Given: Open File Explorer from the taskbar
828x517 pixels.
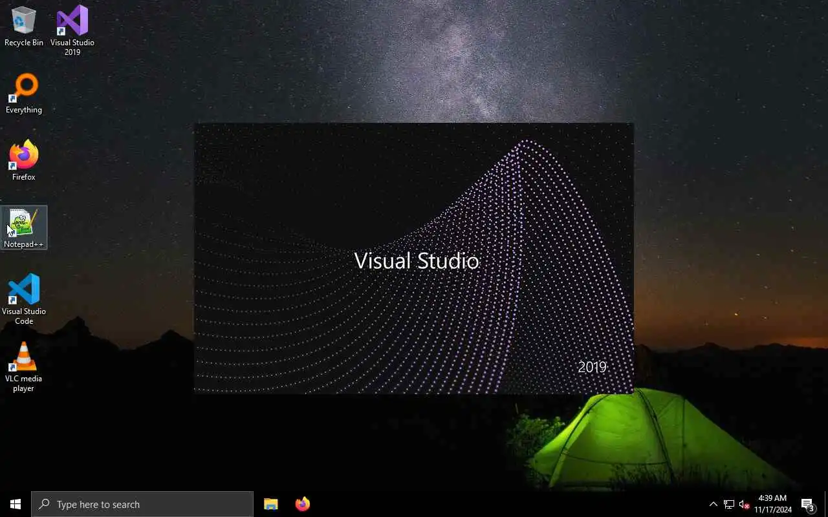Looking at the screenshot, I should (271, 504).
